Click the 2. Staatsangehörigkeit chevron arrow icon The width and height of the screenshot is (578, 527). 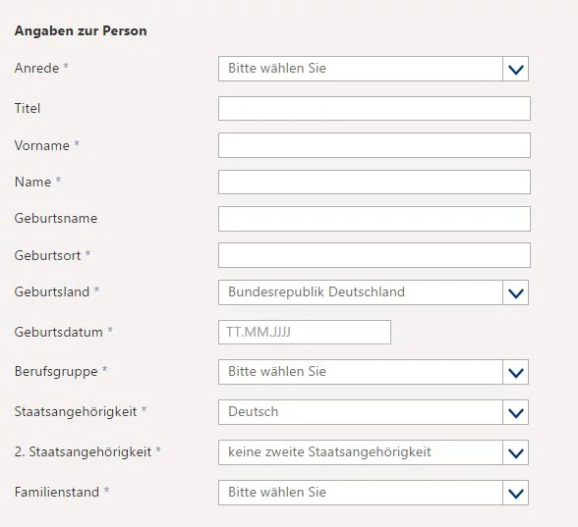click(x=515, y=452)
